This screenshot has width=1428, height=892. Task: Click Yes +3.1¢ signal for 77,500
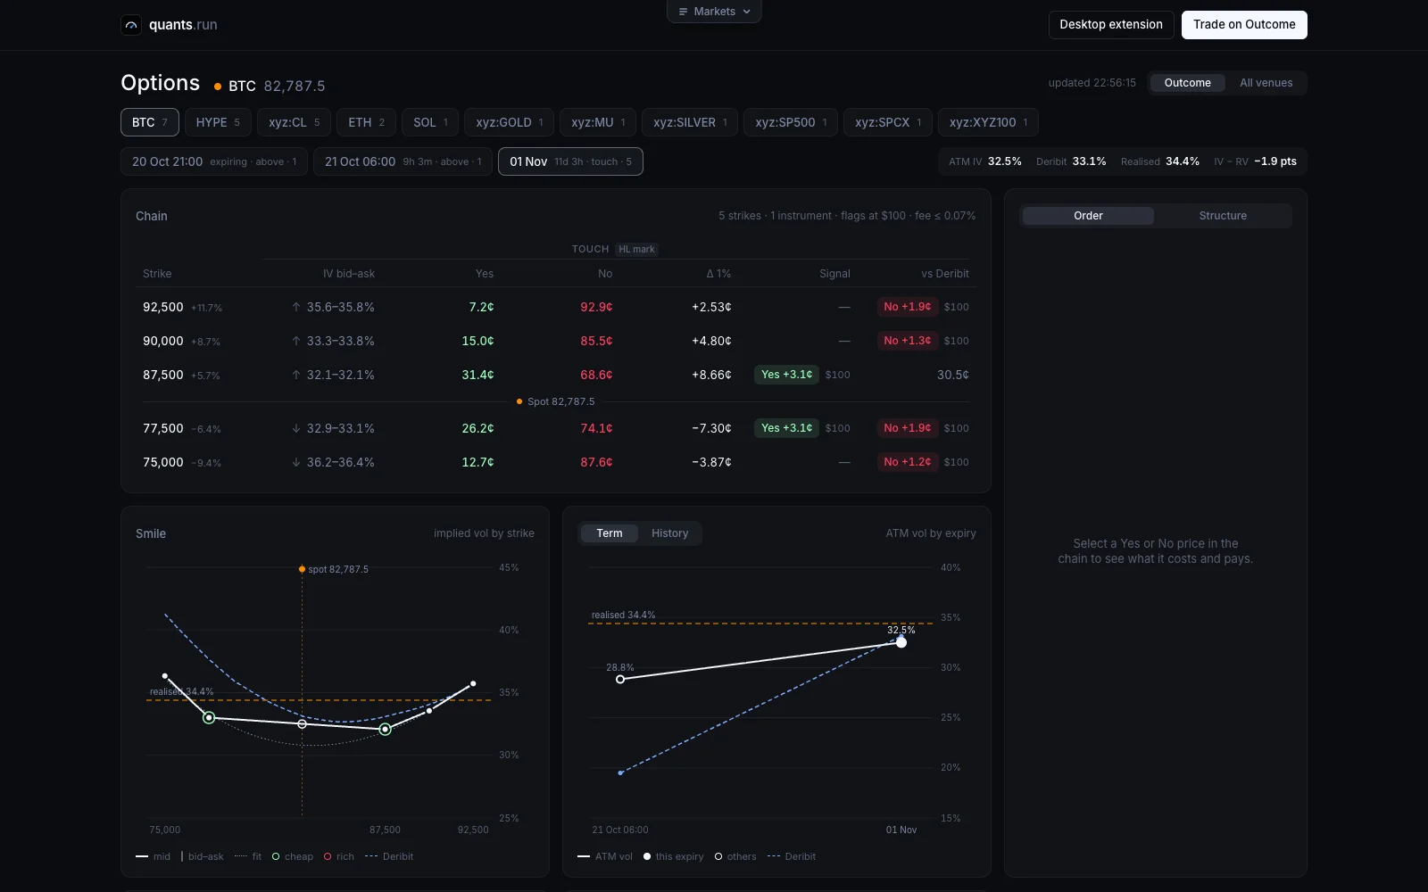786,428
